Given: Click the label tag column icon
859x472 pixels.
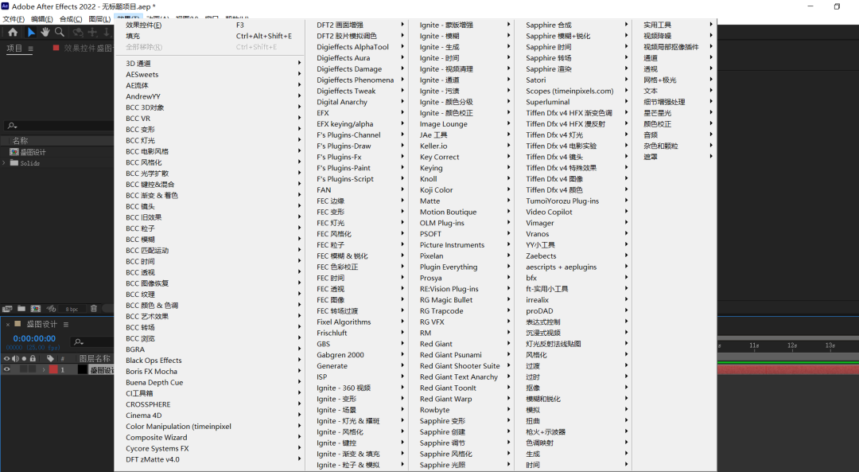Looking at the screenshot, I should (50, 358).
